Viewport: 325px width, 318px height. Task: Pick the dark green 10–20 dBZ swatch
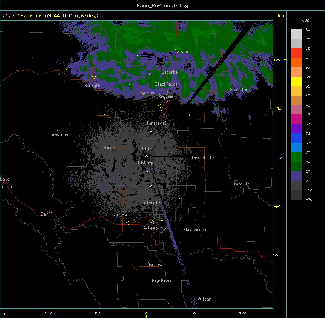coord(296,167)
